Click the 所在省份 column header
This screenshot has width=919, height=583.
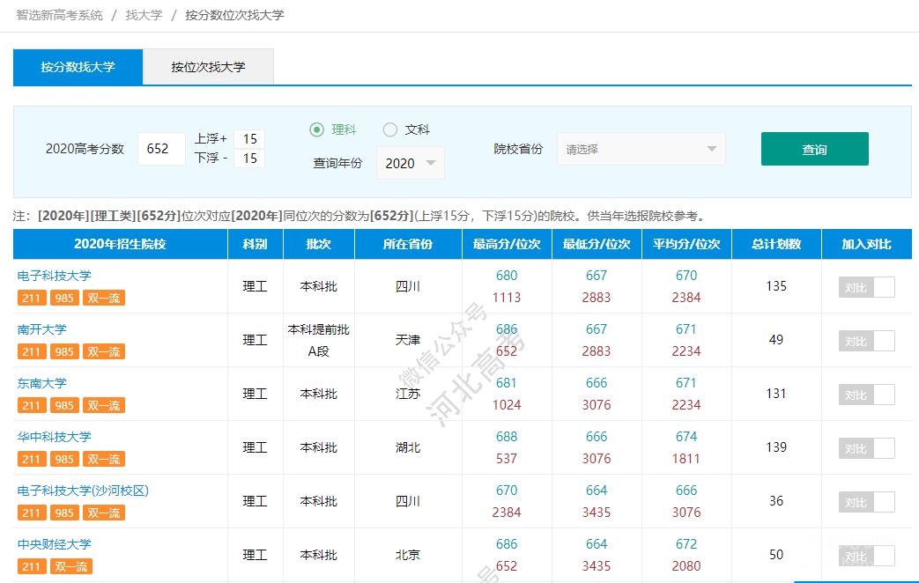pyautogui.click(x=408, y=244)
